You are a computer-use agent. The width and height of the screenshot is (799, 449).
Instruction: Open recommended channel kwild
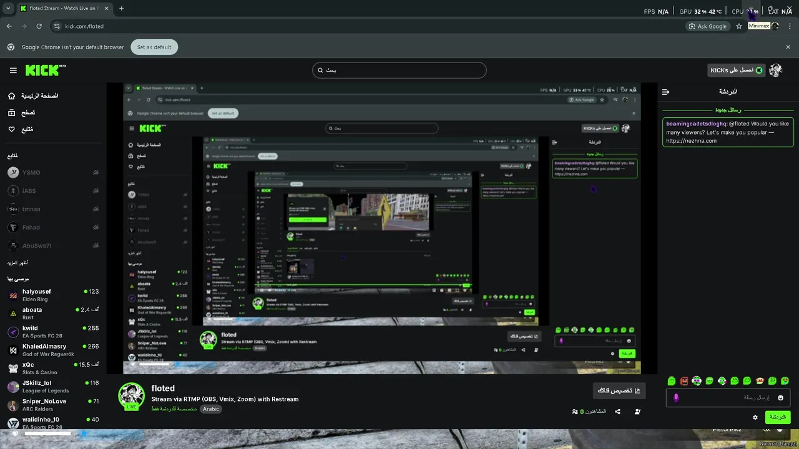(x=53, y=331)
